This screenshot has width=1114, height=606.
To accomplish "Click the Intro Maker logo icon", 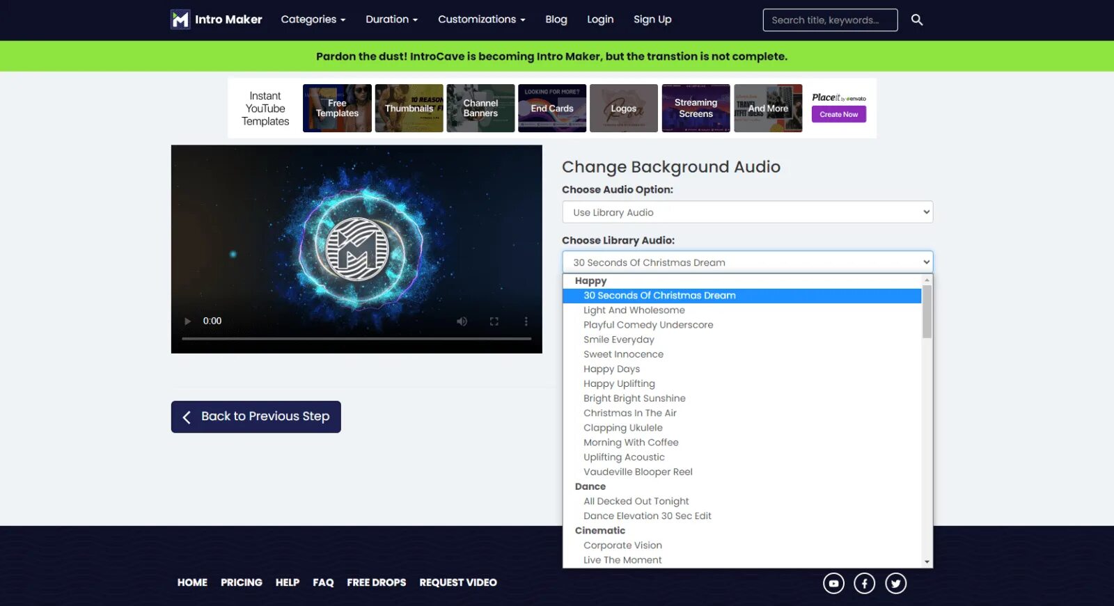I will 180,19.
